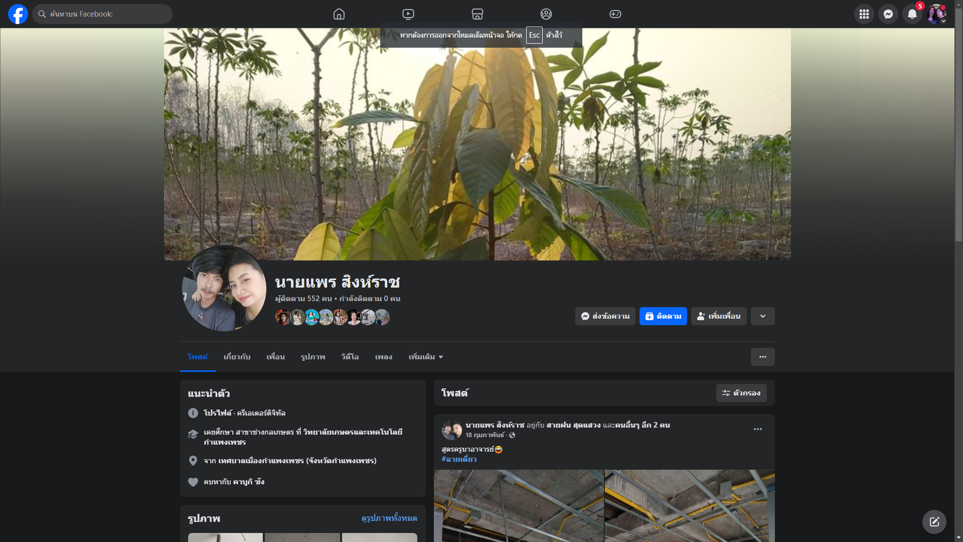Click the ส่งข้อความ message button
Image resolution: width=963 pixels, height=542 pixels.
(x=605, y=316)
